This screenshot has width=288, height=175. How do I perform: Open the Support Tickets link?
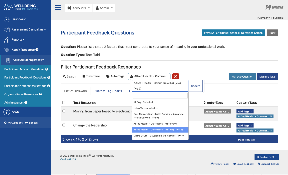click(x=268, y=164)
